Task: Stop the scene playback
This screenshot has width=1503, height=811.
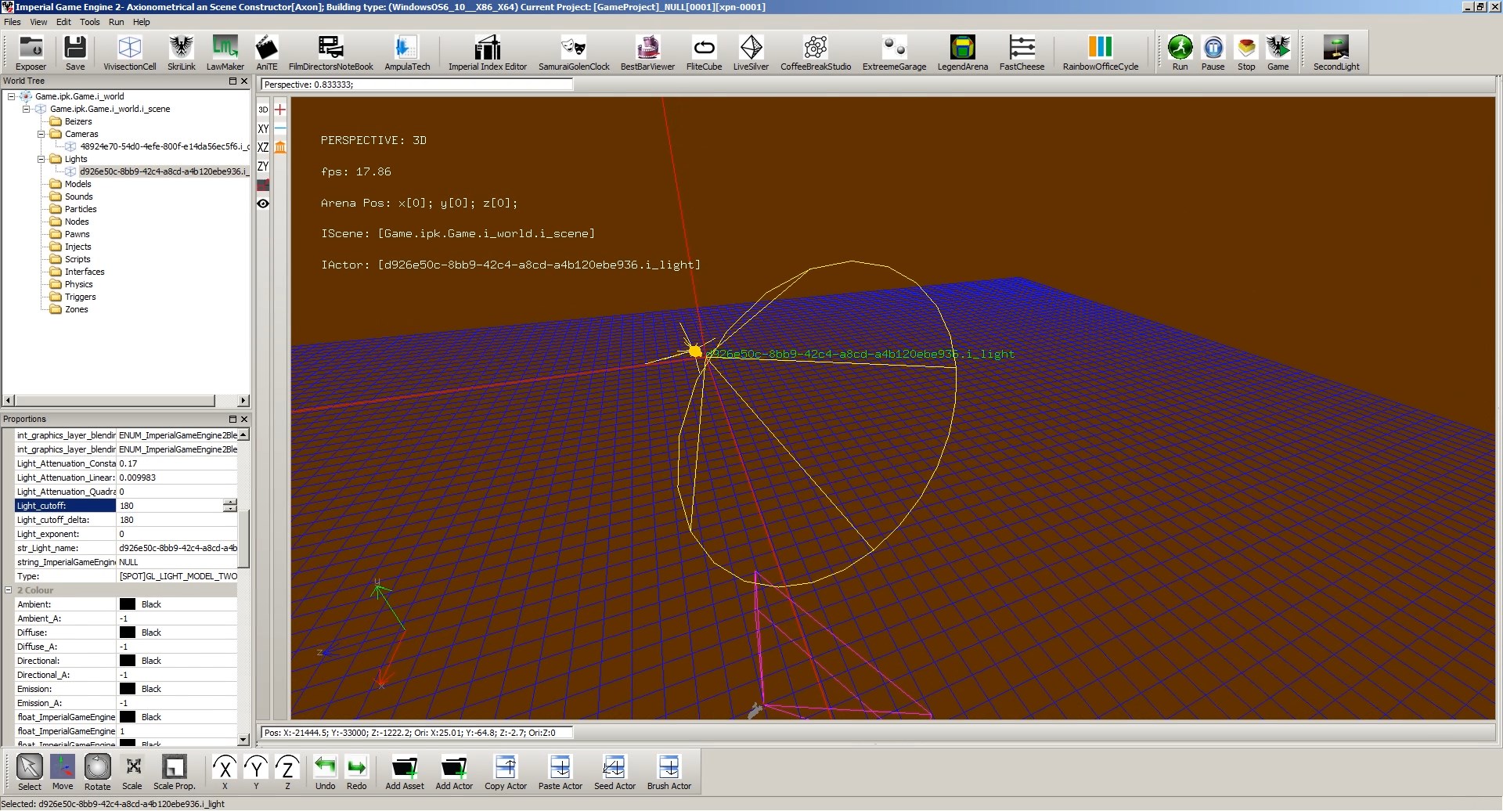Action: (x=1246, y=53)
